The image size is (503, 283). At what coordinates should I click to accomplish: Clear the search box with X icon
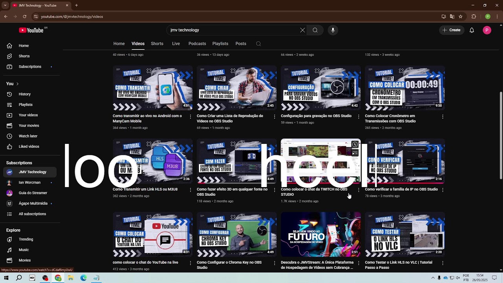(303, 30)
